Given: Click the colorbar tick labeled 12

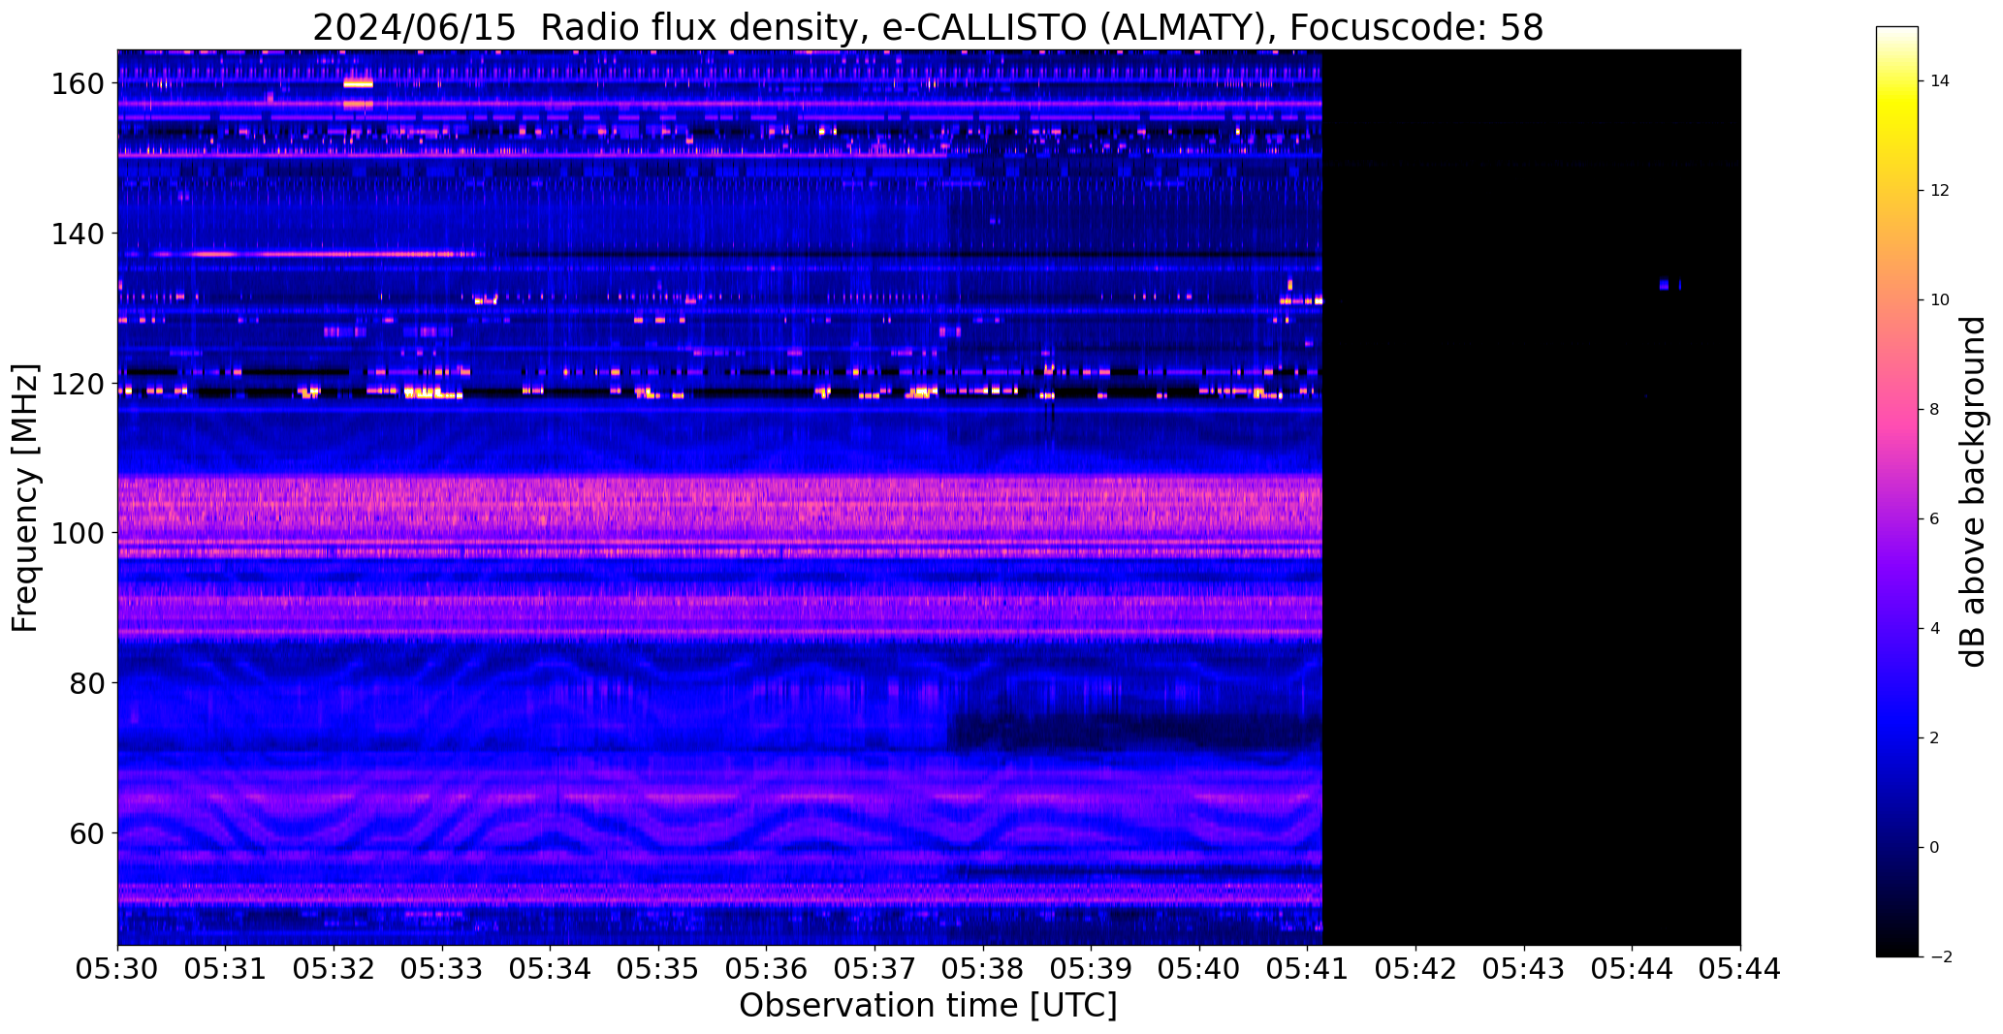Looking at the screenshot, I should point(1940,191).
